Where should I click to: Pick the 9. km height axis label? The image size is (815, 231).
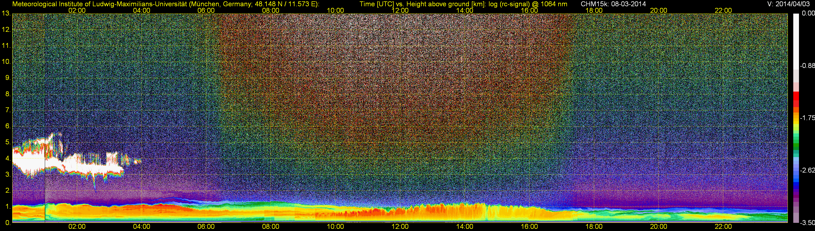8,78
